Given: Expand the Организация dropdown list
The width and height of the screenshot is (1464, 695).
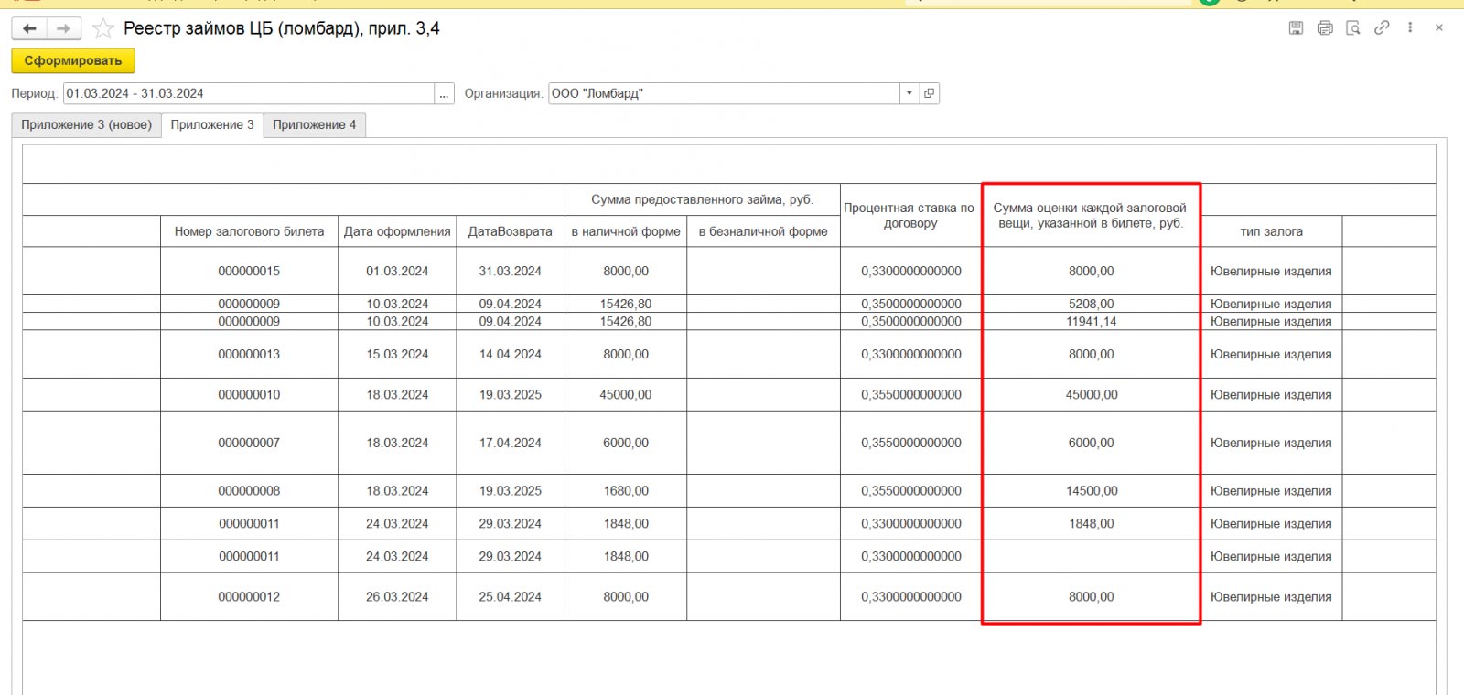Looking at the screenshot, I should 909,93.
